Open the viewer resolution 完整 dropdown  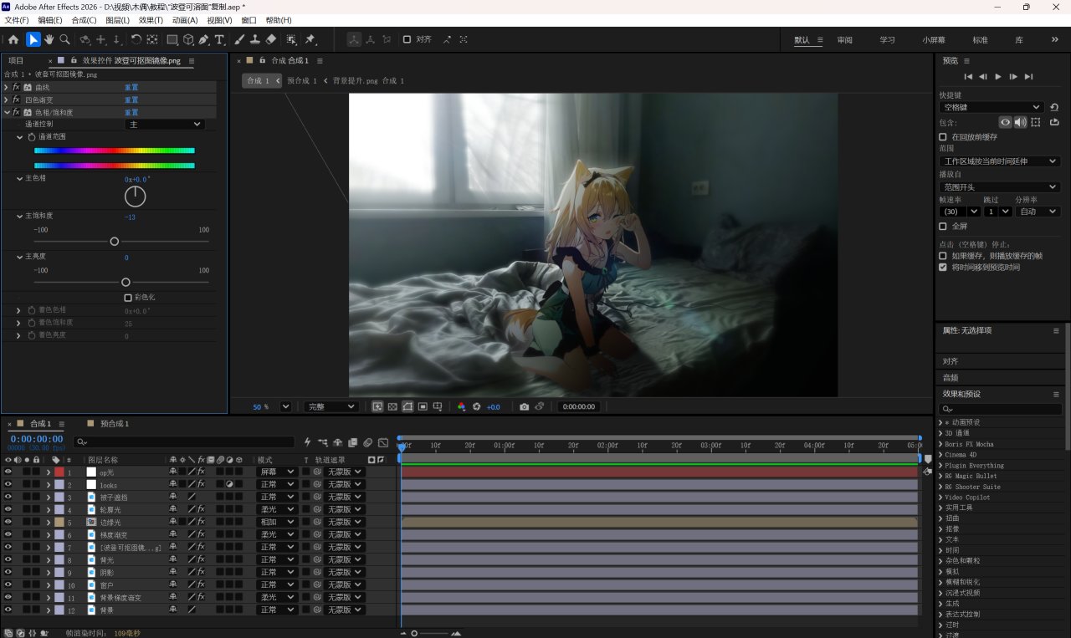pos(331,406)
